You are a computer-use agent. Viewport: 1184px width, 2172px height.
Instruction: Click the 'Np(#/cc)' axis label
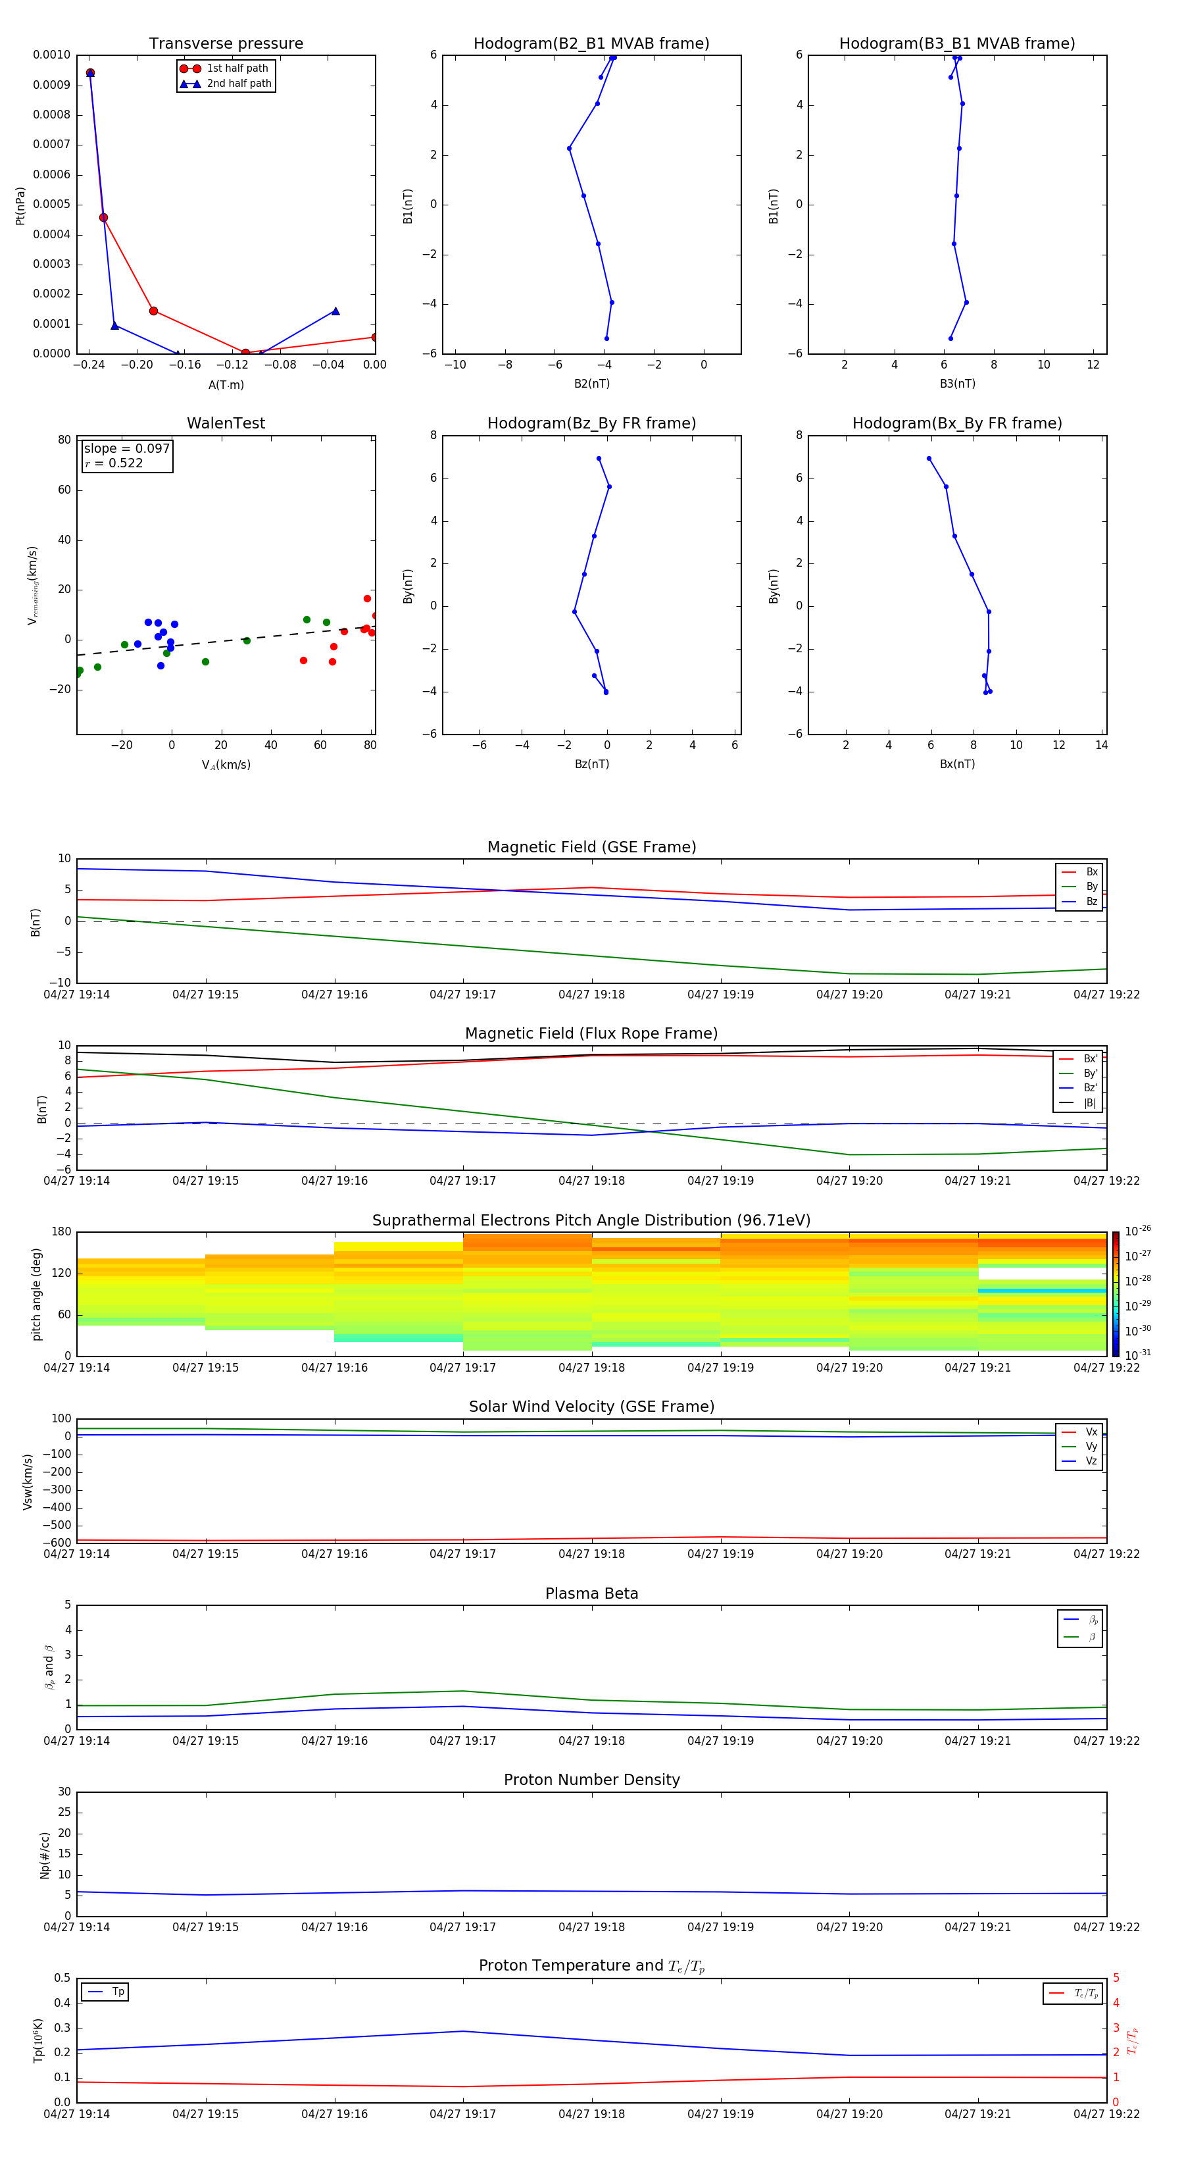(x=45, y=1855)
